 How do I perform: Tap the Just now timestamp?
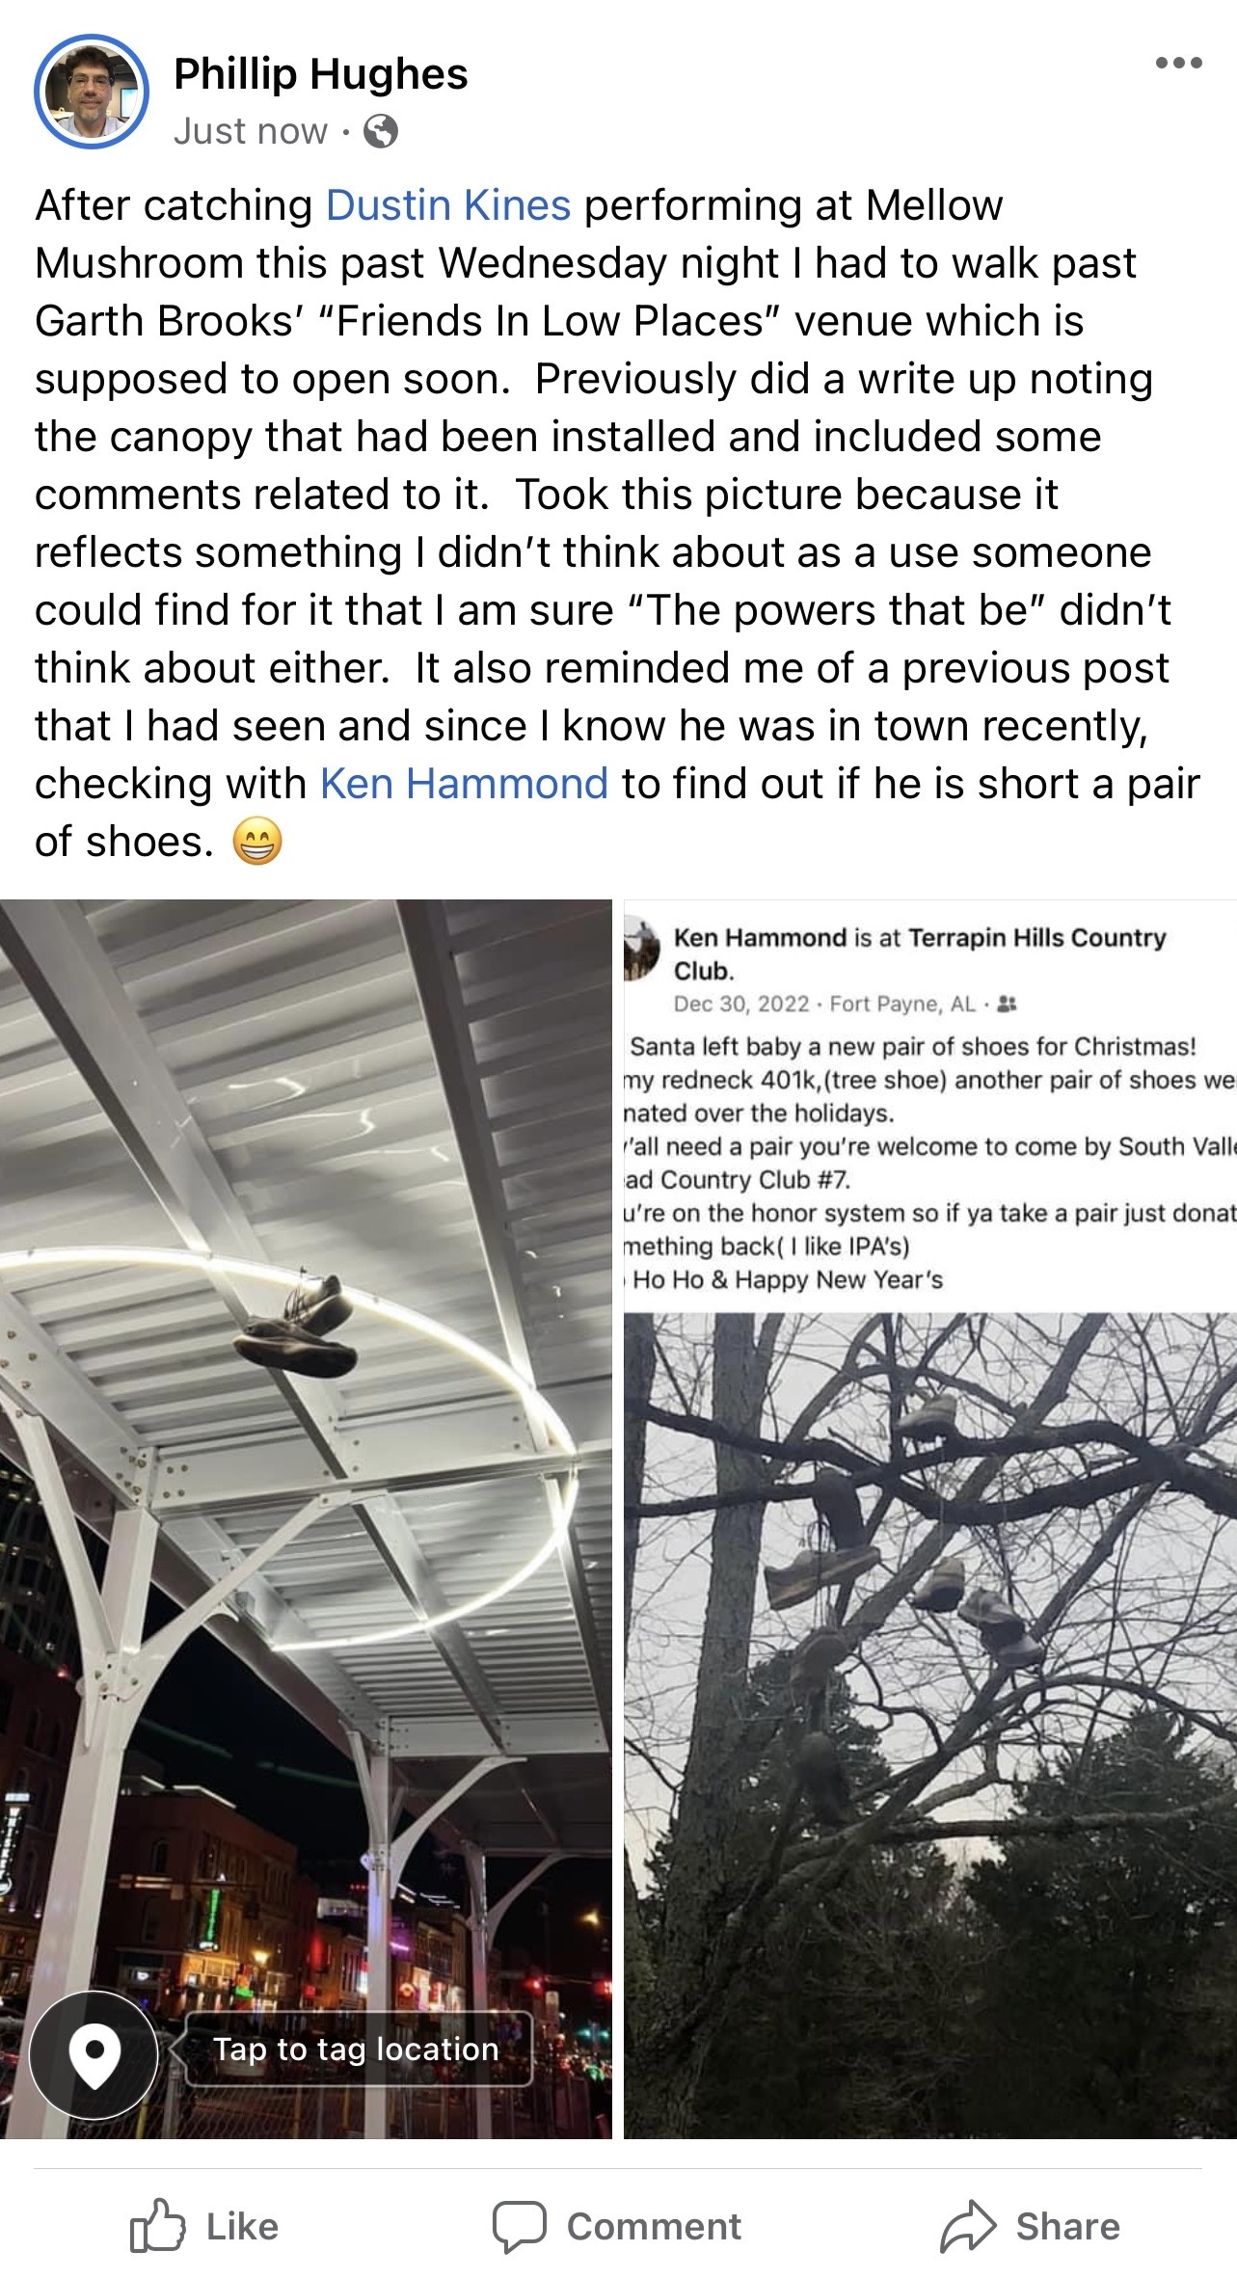(251, 131)
